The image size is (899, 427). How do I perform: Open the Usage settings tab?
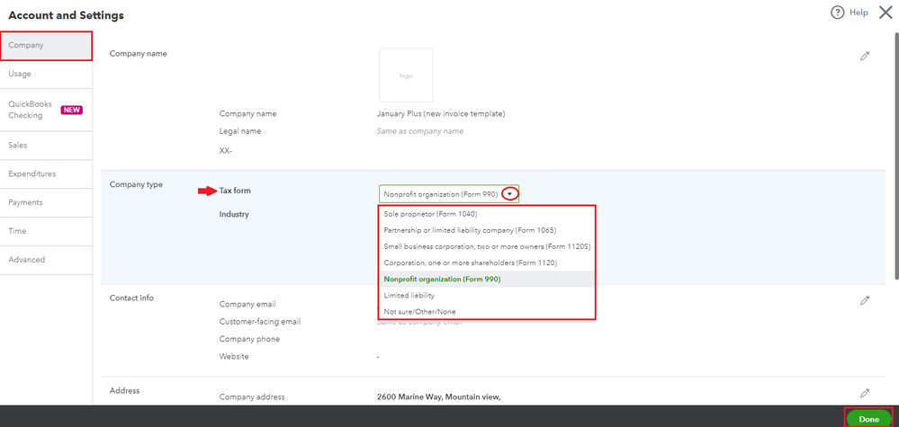tap(47, 74)
